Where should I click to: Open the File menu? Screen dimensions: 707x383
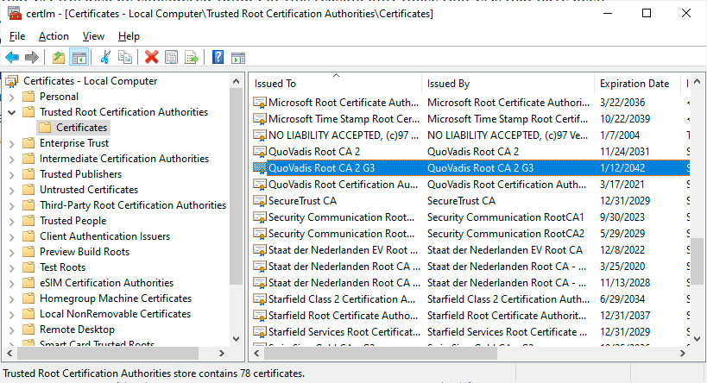tap(17, 36)
